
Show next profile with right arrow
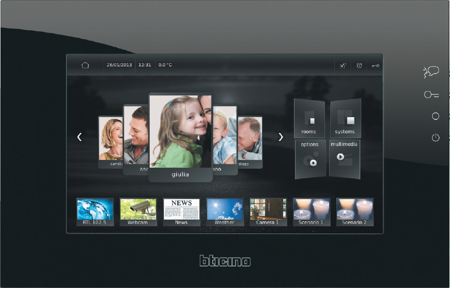pos(280,137)
